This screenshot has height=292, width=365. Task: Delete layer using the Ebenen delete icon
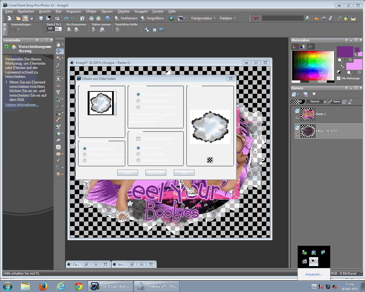[306, 94]
